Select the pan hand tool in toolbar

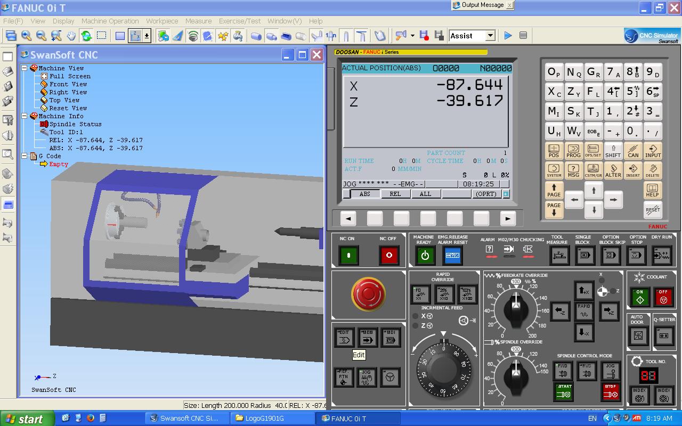tap(71, 36)
